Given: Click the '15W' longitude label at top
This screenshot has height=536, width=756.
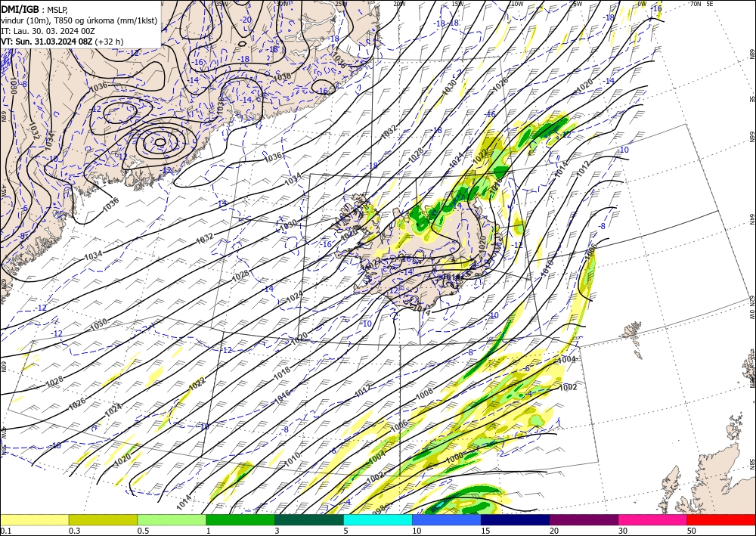Looking at the screenshot, I should 458,4.
